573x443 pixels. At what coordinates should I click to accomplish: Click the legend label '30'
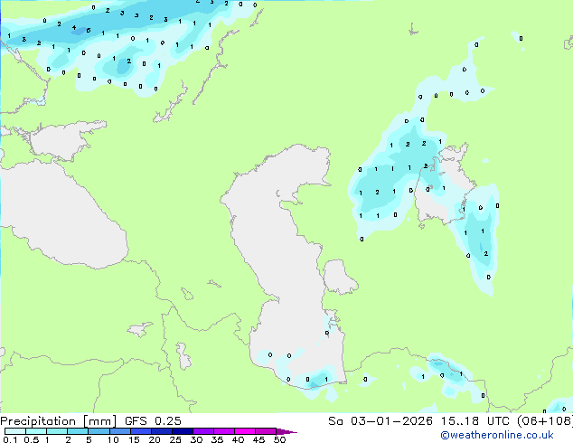click(x=196, y=439)
